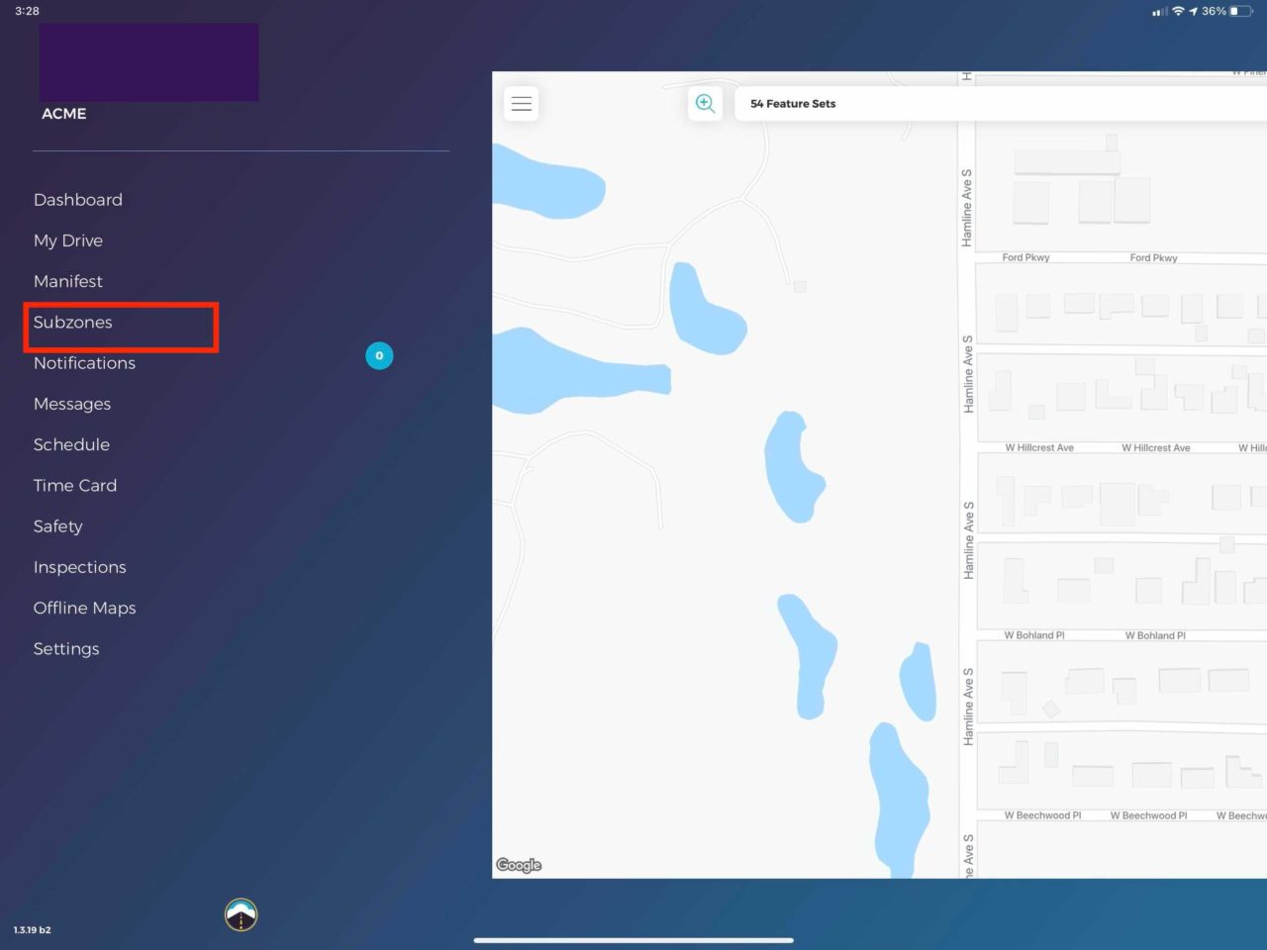
Task: Tap the ACME company logo
Action: [x=147, y=61]
